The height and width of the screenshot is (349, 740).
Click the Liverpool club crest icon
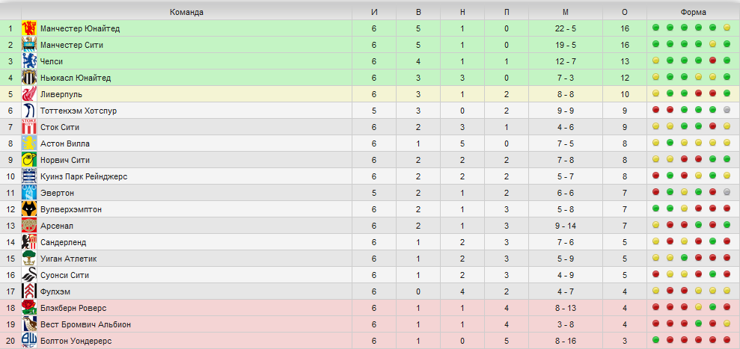(x=29, y=94)
